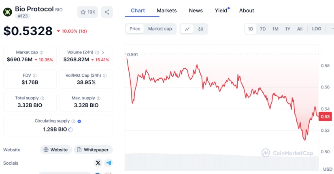Viewport: 334px width, 174px height.
Task: Open the Telegram social link
Action: pos(108,163)
